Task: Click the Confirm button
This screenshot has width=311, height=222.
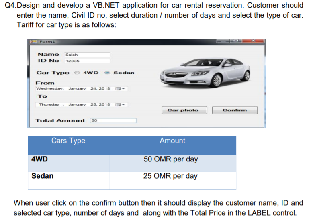Action: [x=235, y=110]
